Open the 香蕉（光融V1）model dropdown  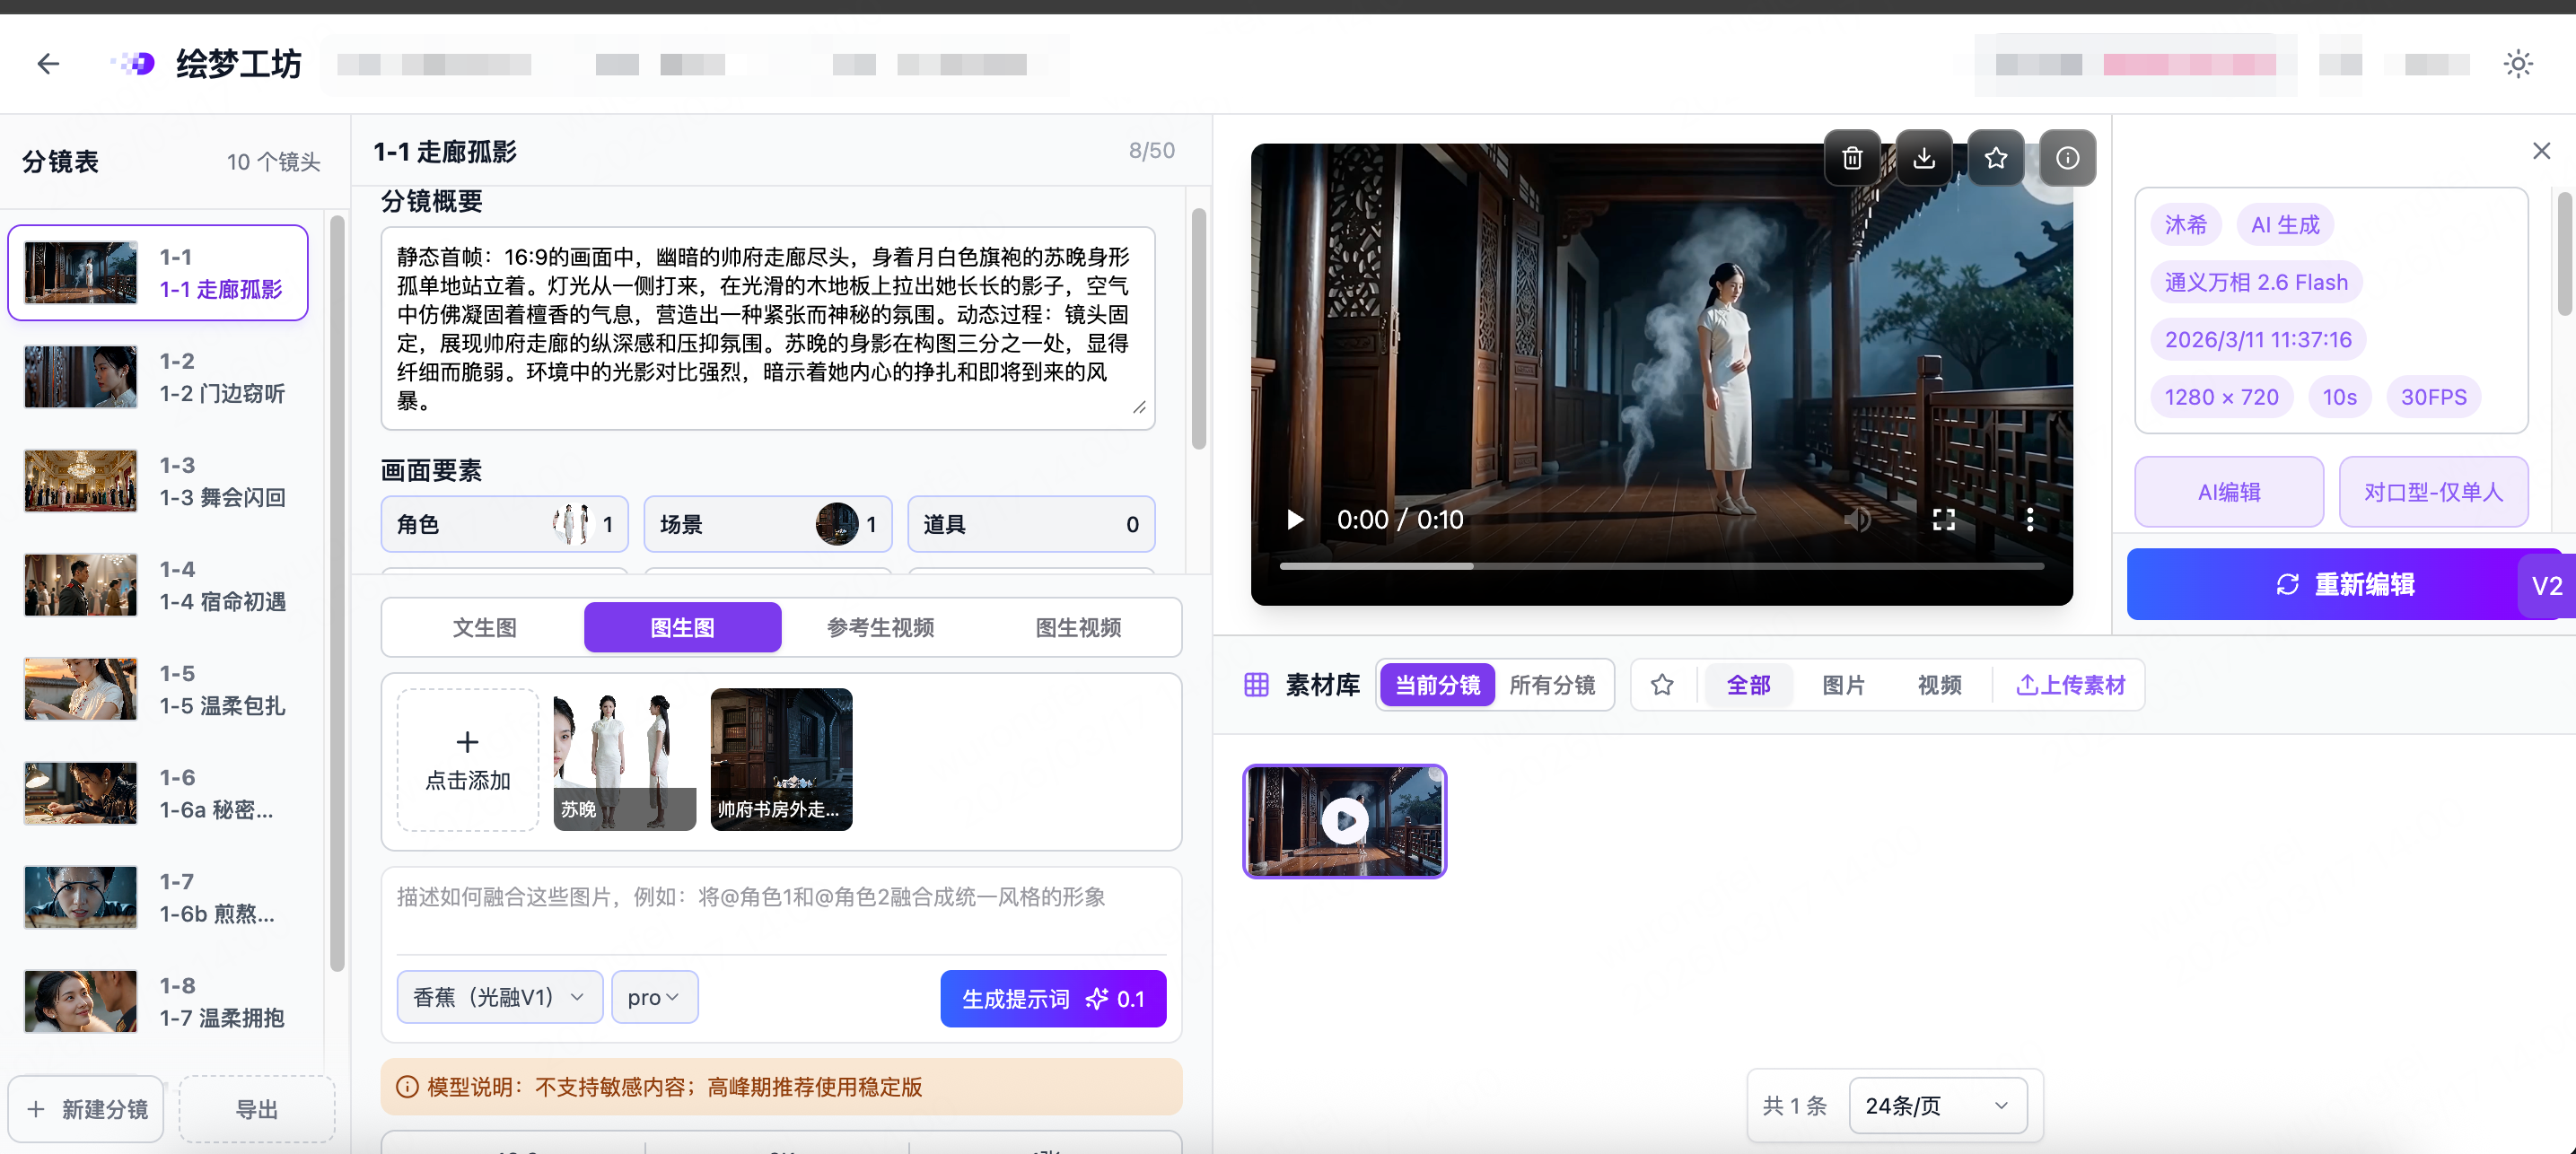pos(499,997)
